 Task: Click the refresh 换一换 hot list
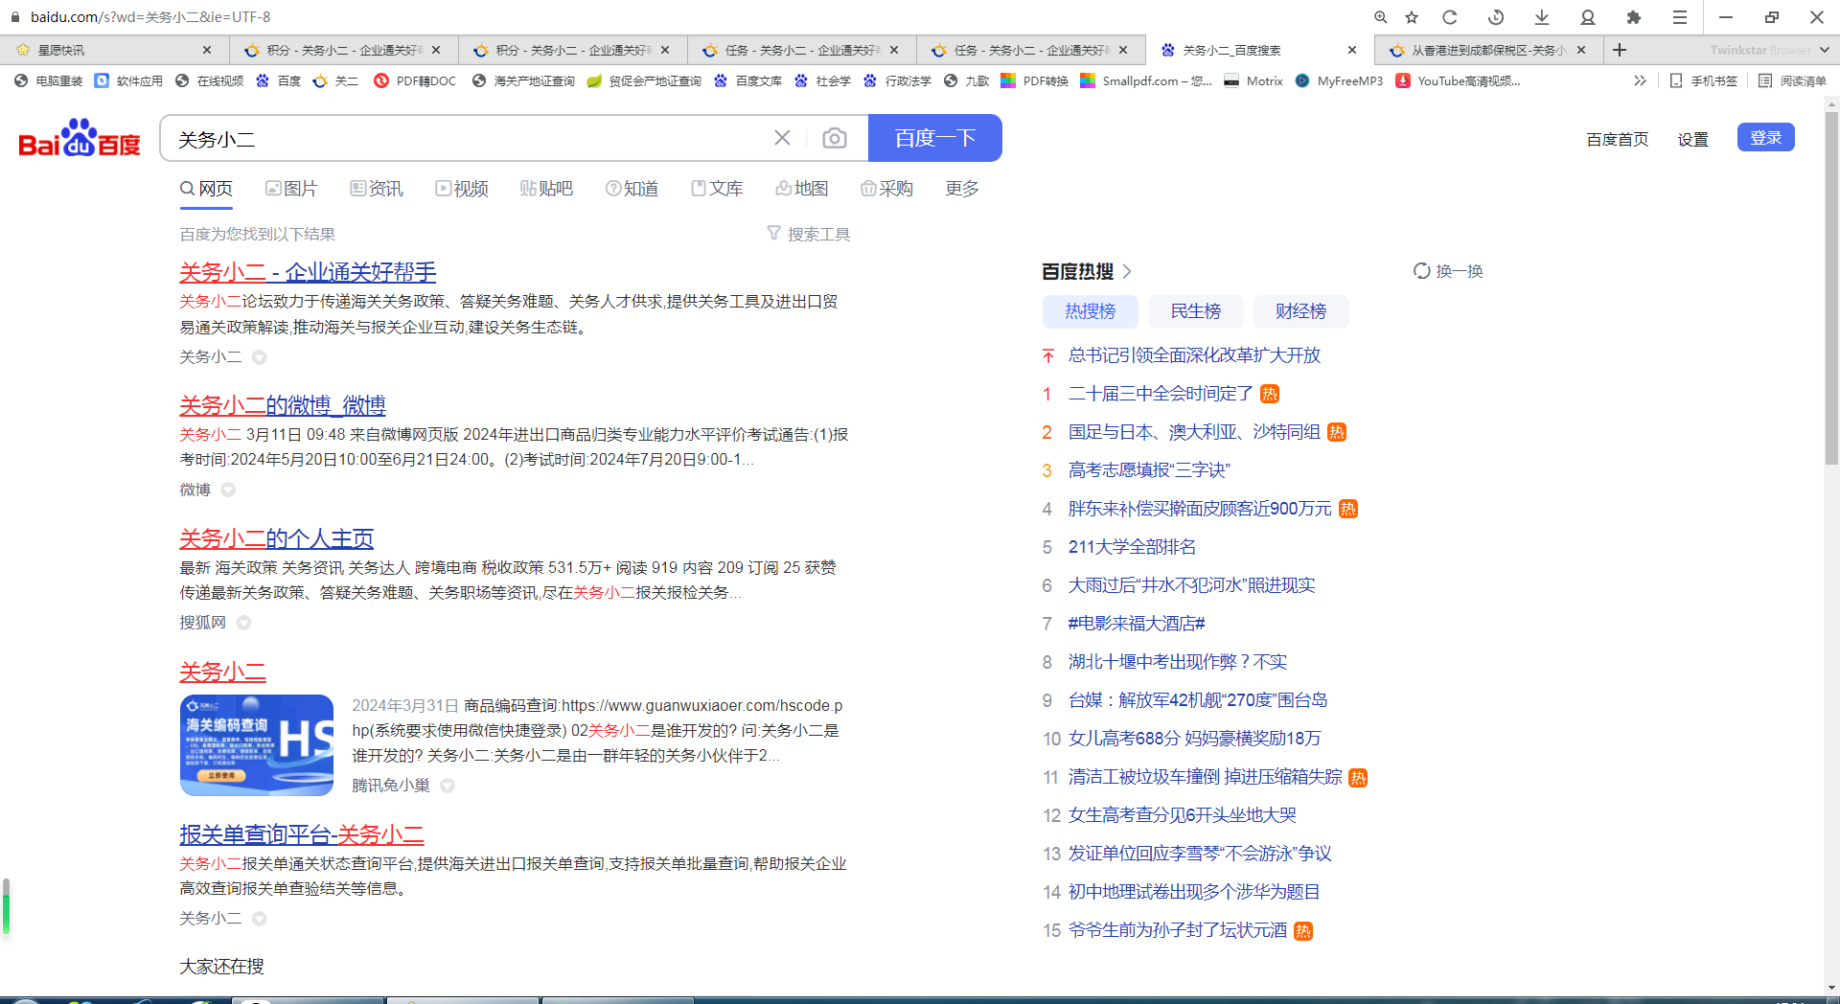pyautogui.click(x=1448, y=271)
